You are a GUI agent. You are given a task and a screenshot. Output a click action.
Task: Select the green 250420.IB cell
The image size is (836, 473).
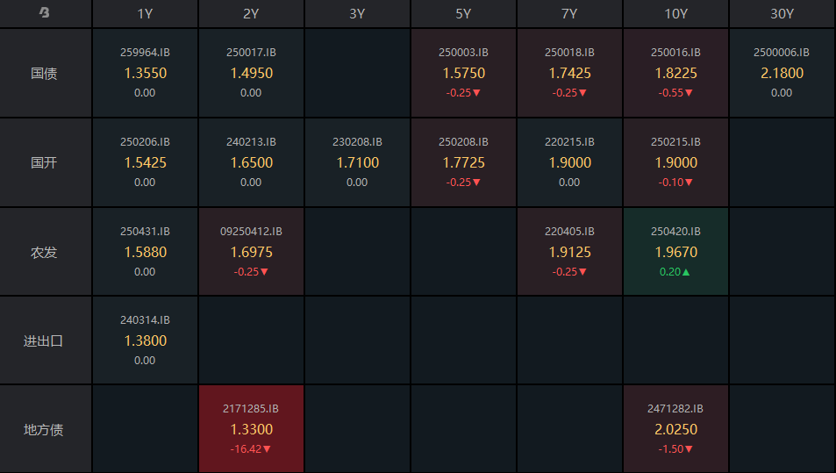675,252
